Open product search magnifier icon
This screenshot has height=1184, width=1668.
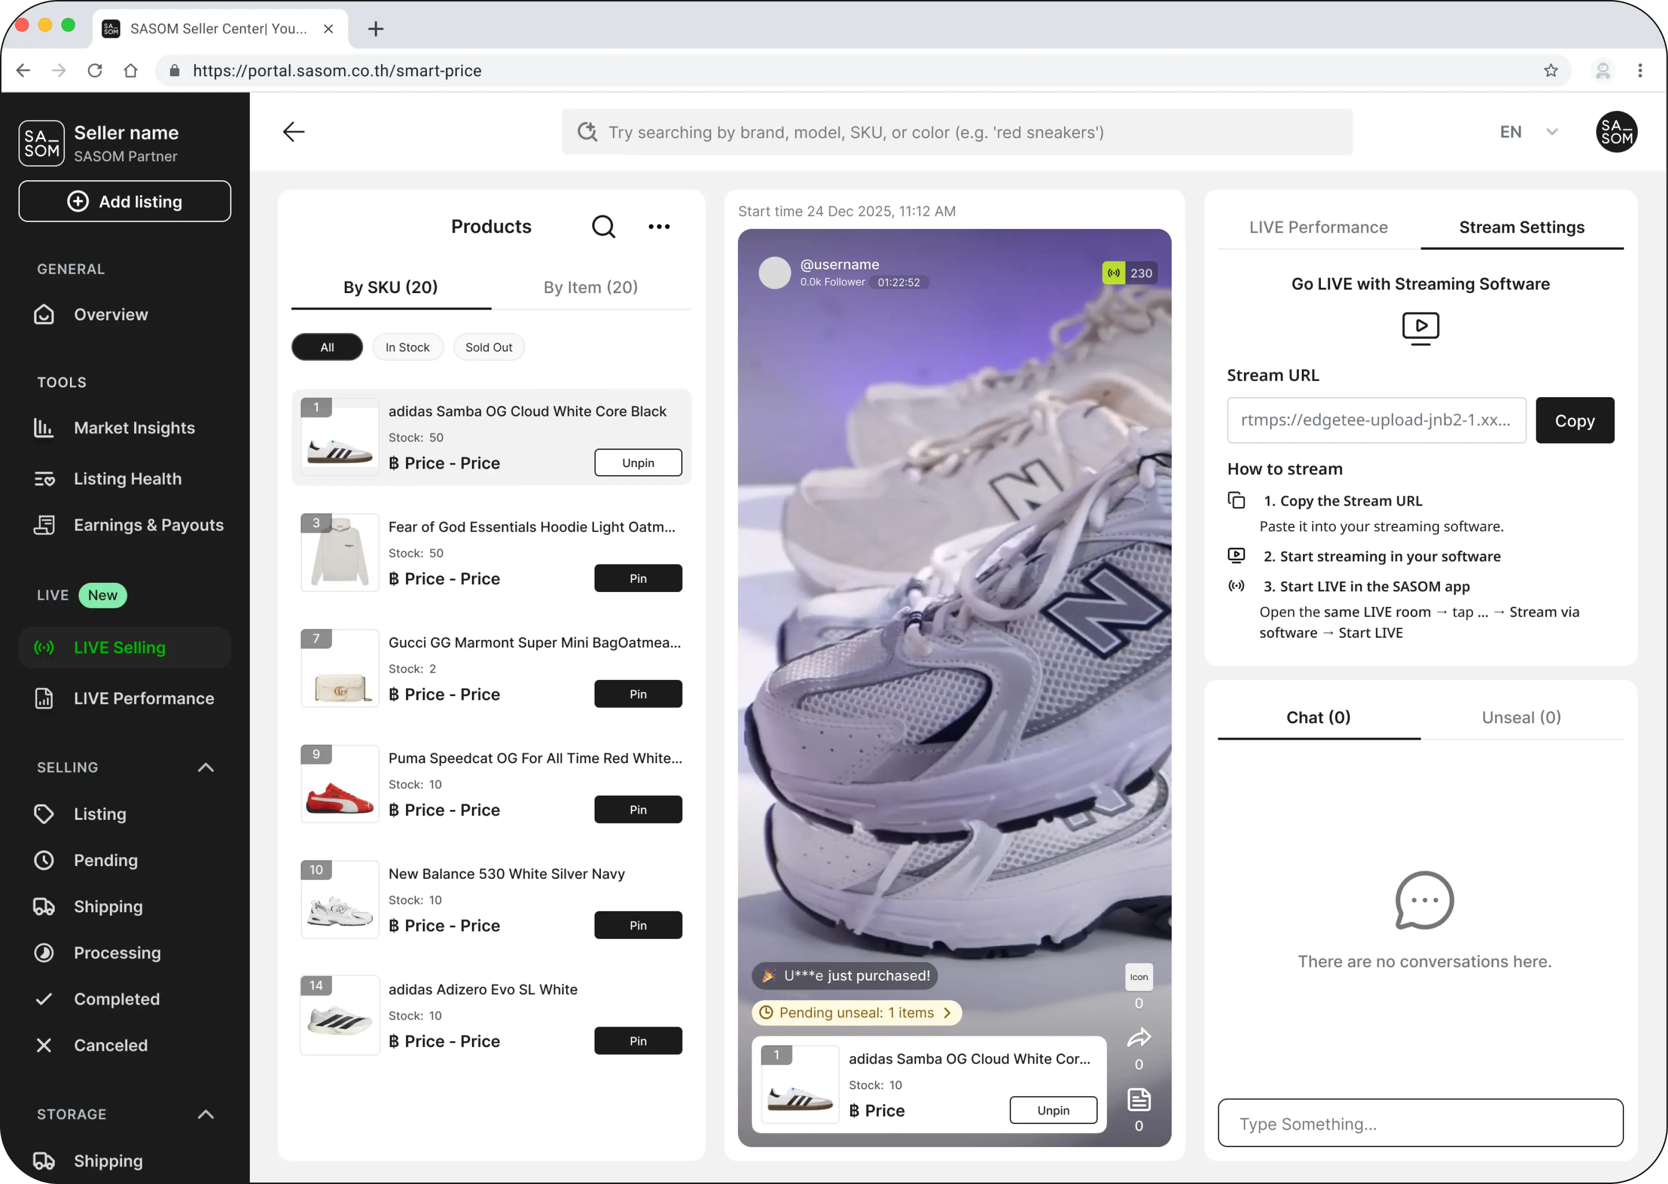(x=603, y=226)
